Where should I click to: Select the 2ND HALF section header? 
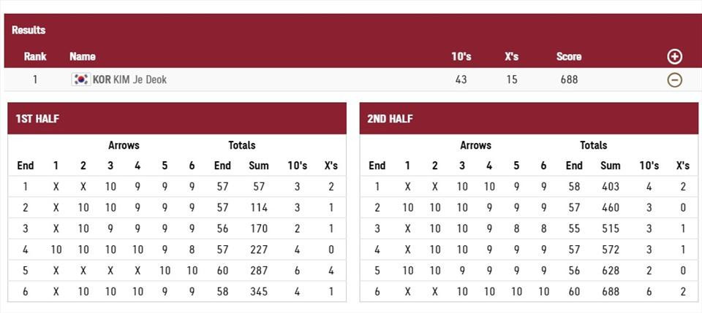click(x=528, y=119)
